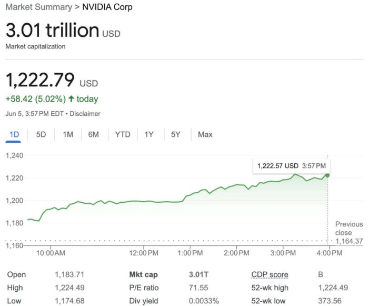
Task: Click the 12:00 PM axis label
Action: pos(144,253)
